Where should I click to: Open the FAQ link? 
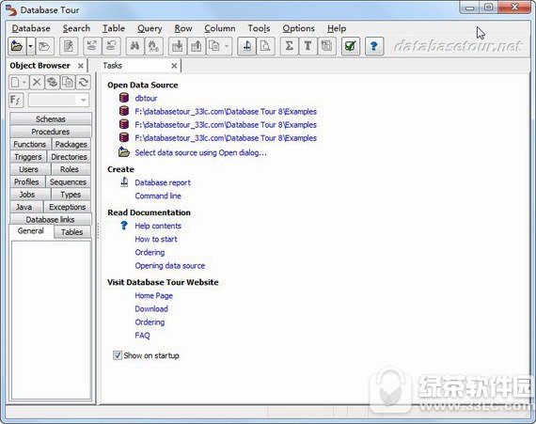point(142,336)
